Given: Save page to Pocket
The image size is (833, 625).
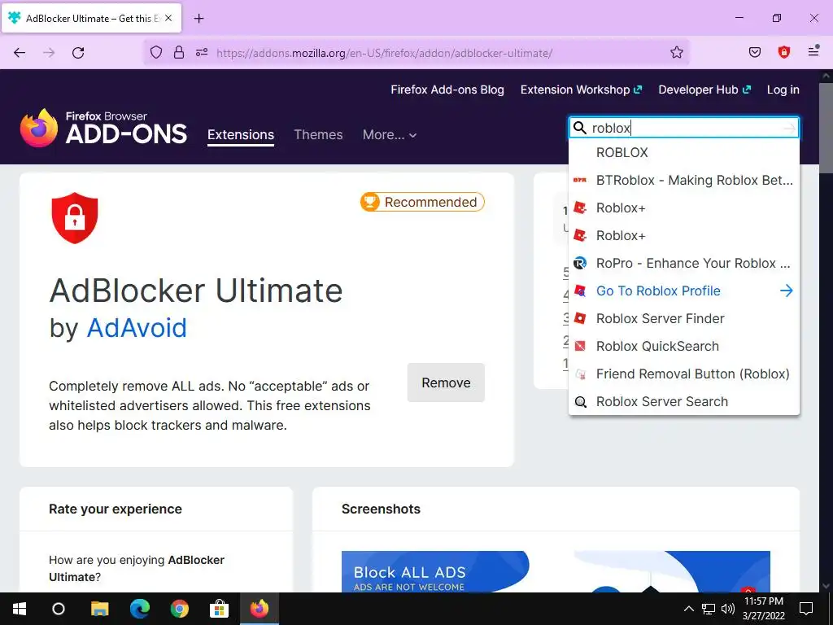Looking at the screenshot, I should pos(754,52).
